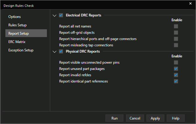Close the Design Rules Check dialog

pyautogui.click(x=190, y=4)
